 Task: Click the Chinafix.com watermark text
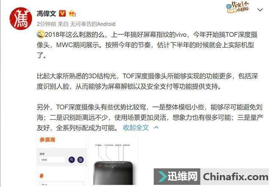[235, 176]
